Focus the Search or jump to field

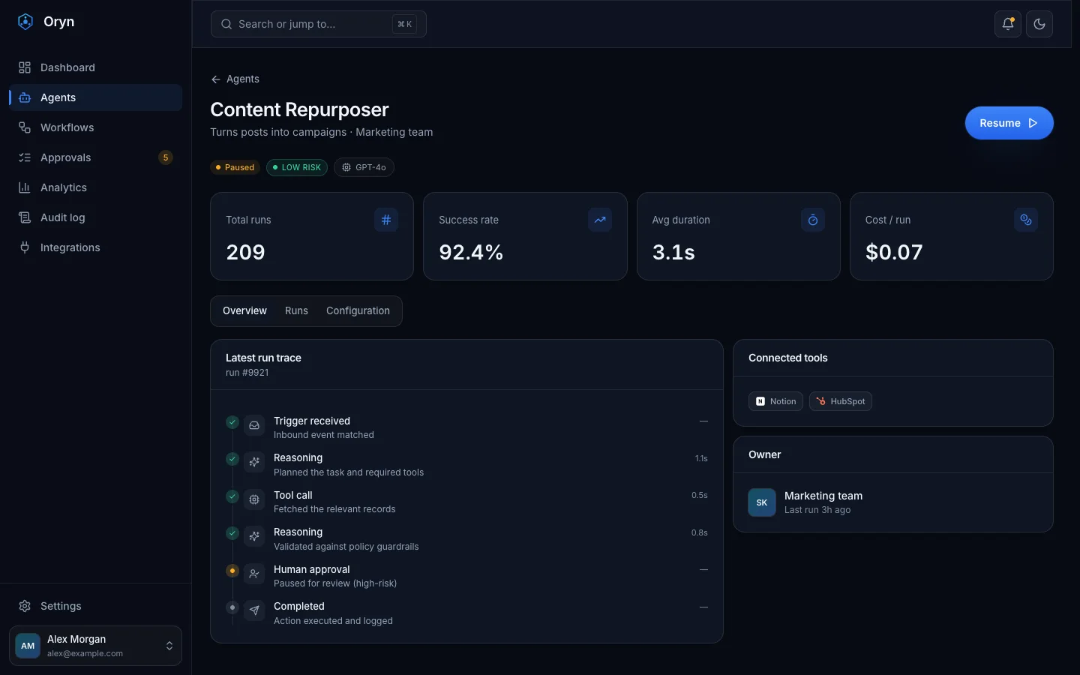pos(319,24)
